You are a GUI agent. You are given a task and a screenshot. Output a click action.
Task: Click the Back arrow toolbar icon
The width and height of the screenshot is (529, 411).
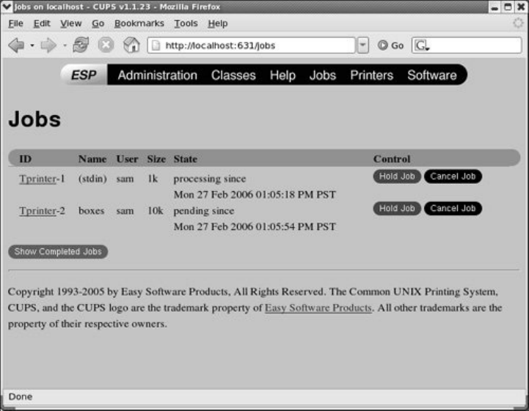click(17, 45)
